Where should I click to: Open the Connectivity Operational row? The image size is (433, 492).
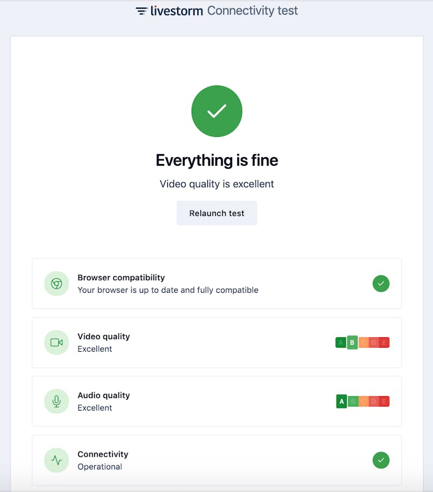[216, 460]
